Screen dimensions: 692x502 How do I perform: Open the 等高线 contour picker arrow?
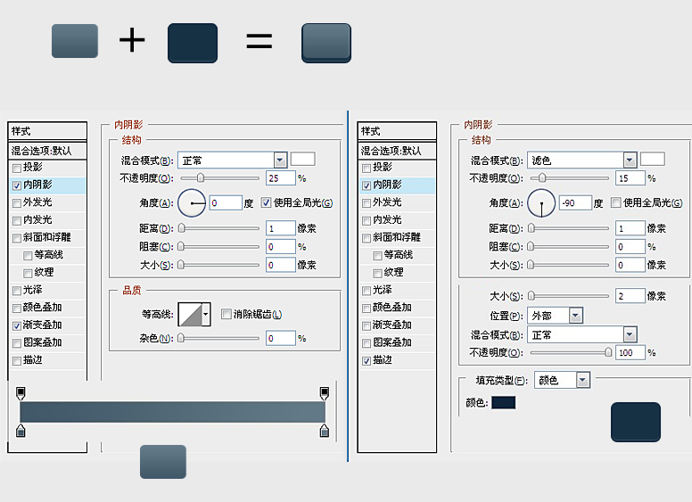click(x=206, y=314)
